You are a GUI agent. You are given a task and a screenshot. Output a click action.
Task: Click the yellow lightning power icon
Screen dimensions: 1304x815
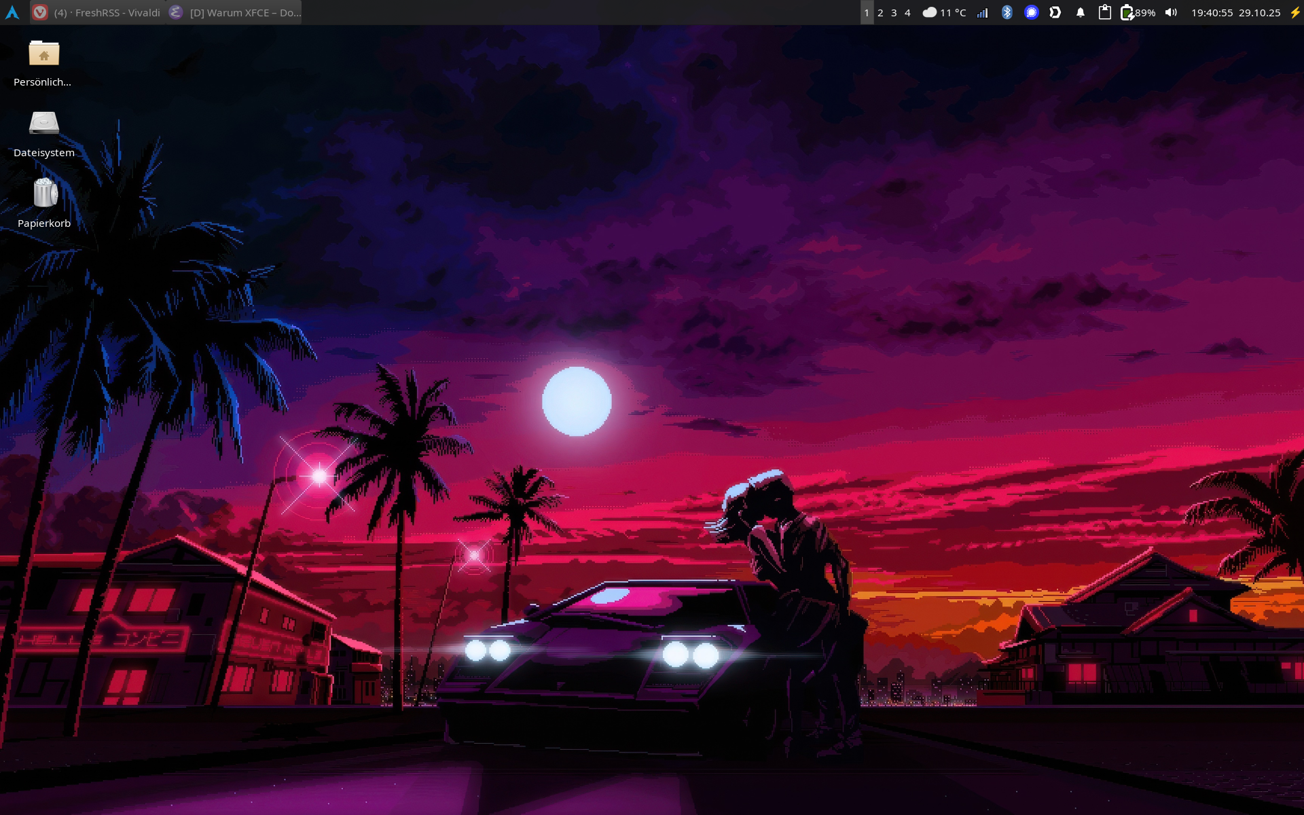point(1294,12)
